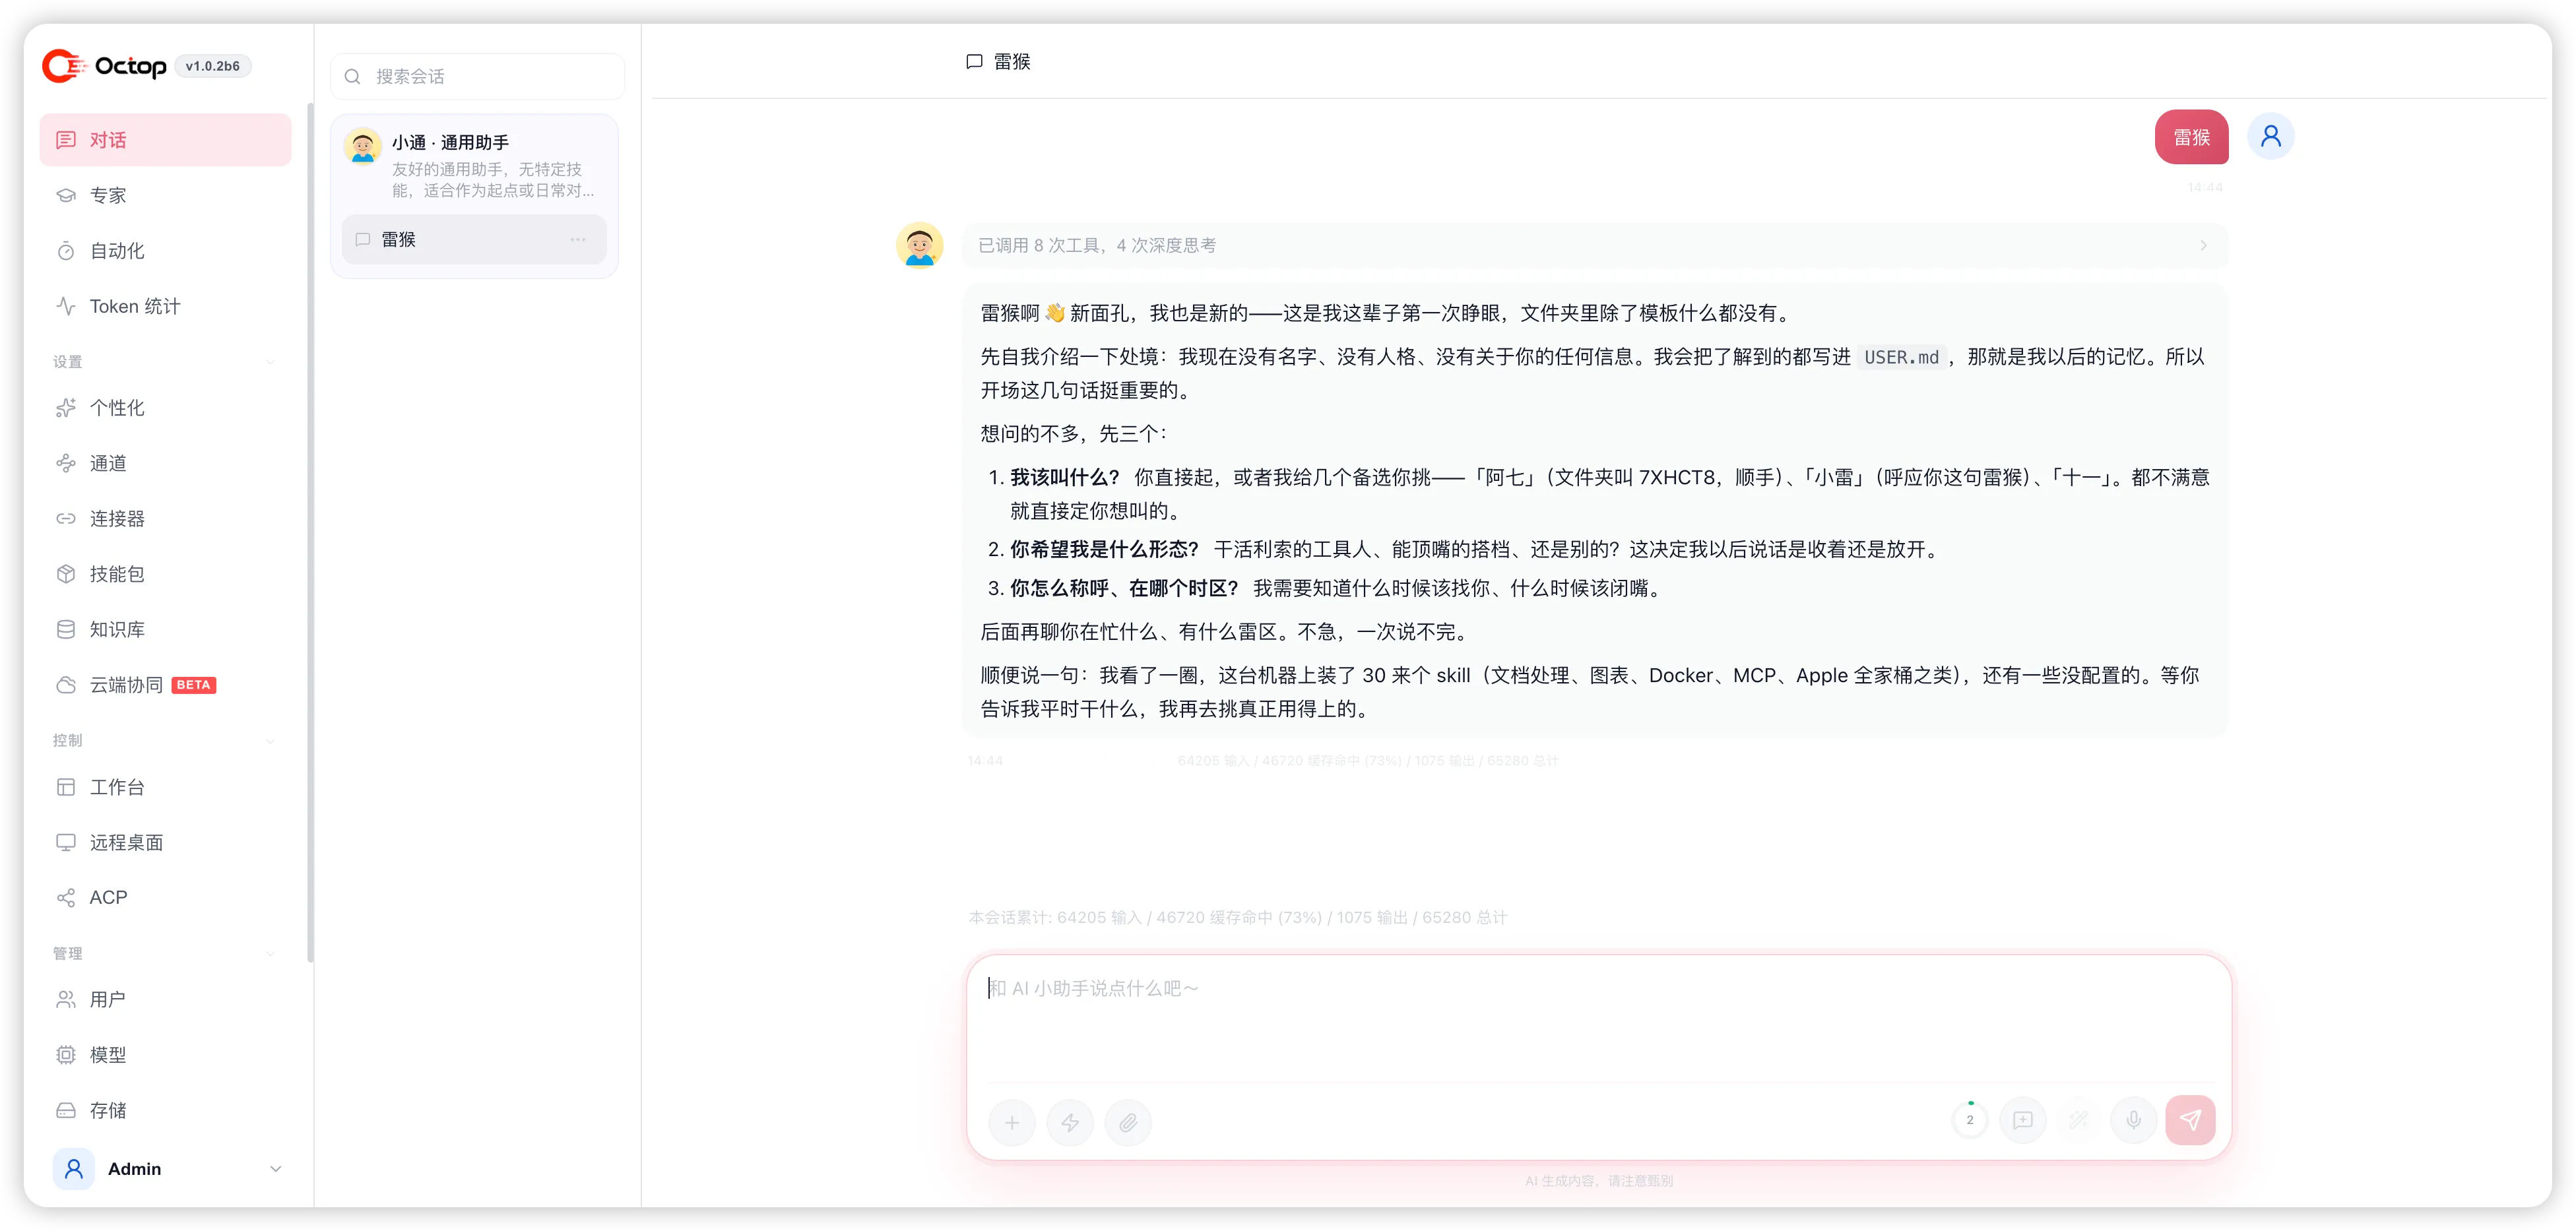Viewport: 2576px width, 1231px height.
Task: Collapse the 设置 sidebar section
Action: (271, 362)
